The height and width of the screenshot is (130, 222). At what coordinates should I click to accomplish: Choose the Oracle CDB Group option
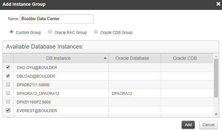(x=96, y=32)
